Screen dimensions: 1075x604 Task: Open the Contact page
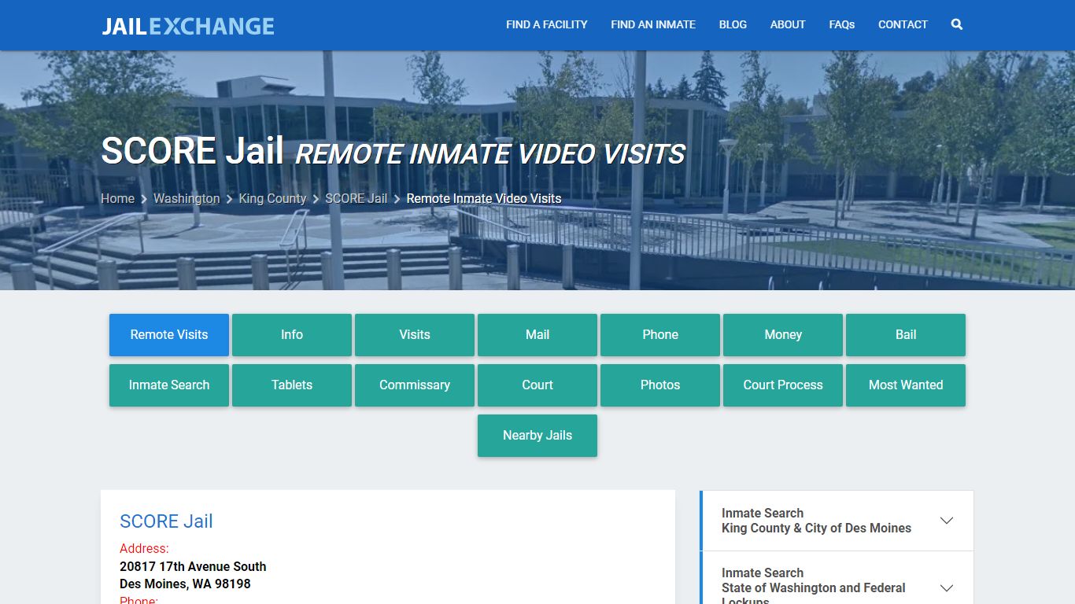tap(903, 24)
